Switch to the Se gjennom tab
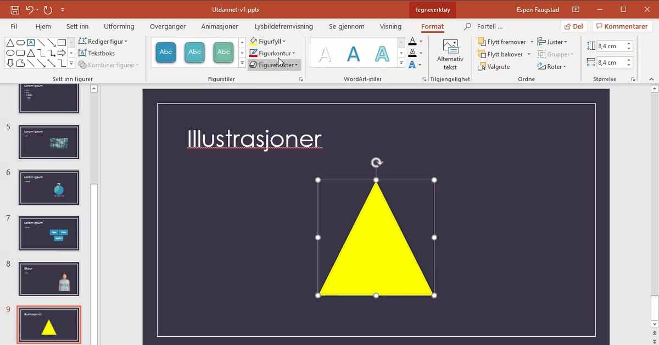This screenshot has width=659, height=345. (347, 26)
